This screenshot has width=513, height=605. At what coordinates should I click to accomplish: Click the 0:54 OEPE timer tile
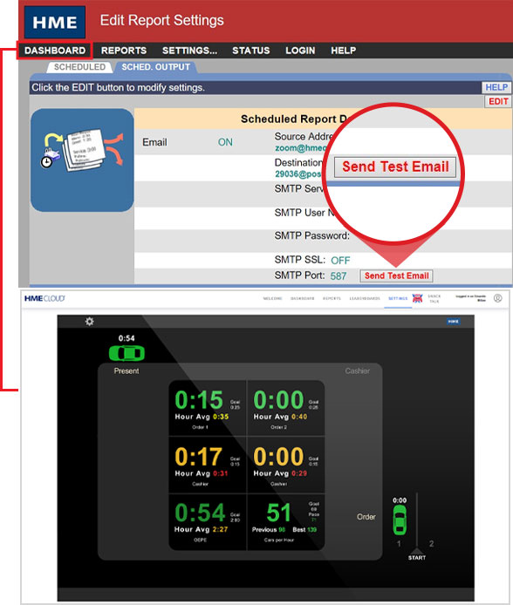pos(208,522)
